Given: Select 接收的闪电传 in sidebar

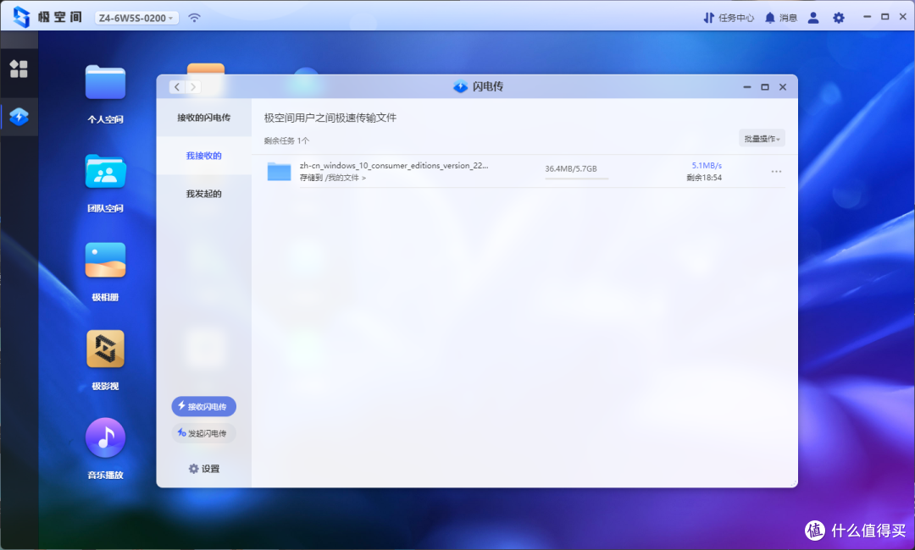Looking at the screenshot, I should pyautogui.click(x=203, y=117).
